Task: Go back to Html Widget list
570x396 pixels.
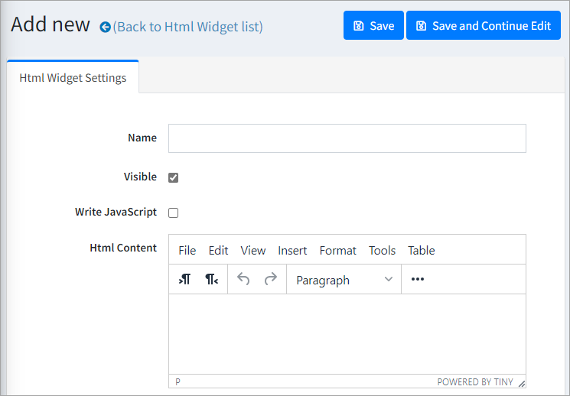Action: (x=187, y=27)
